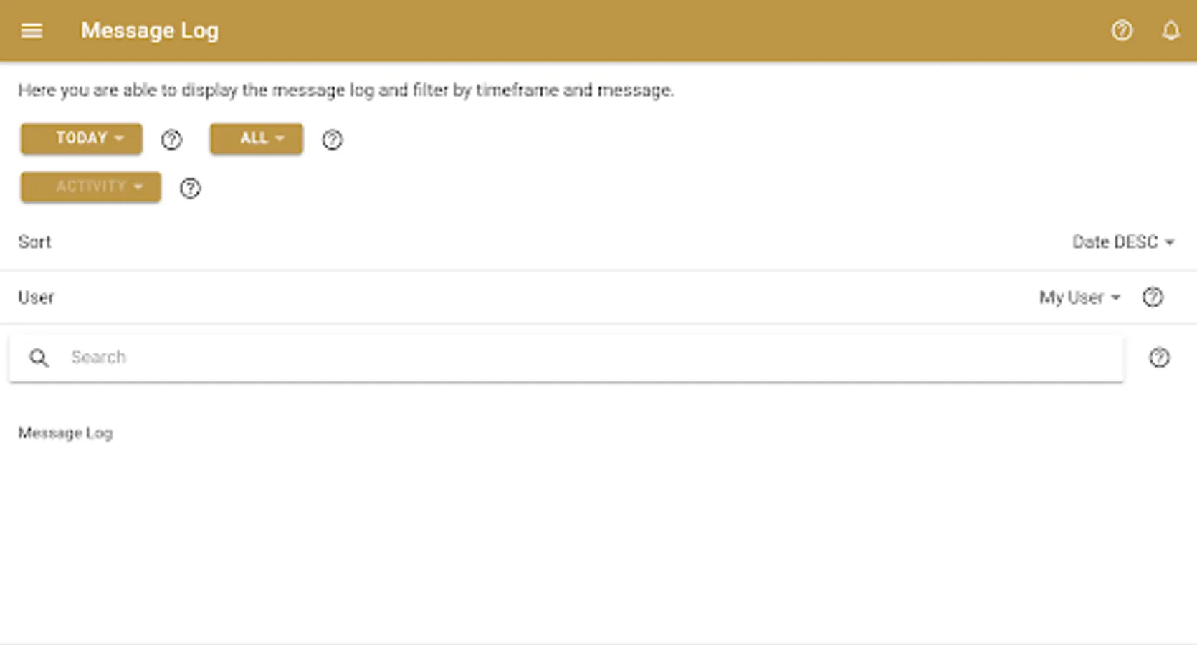Show help for the ACTIVITY filter
This screenshot has width=1197, height=645.
[190, 188]
